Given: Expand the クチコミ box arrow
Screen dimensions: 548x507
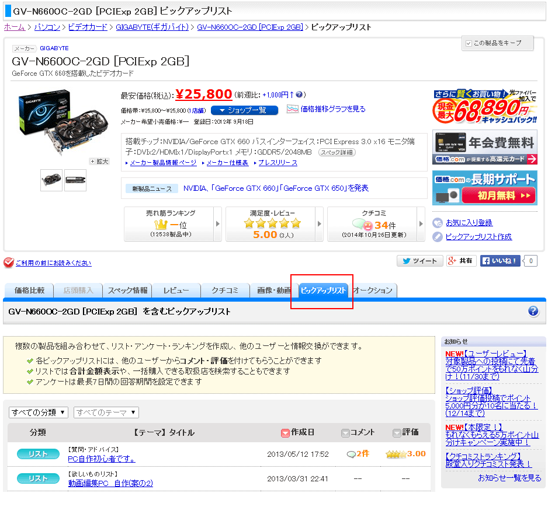Looking at the screenshot, I should pyautogui.click(x=421, y=224).
